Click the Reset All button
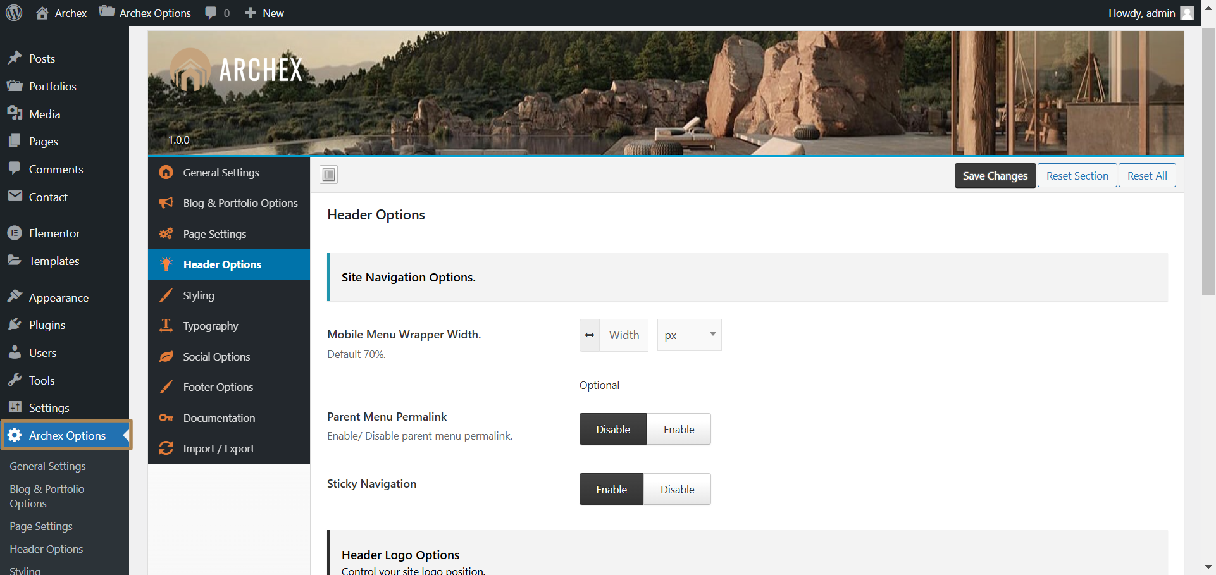Viewport: 1216px width, 575px height. 1146,175
